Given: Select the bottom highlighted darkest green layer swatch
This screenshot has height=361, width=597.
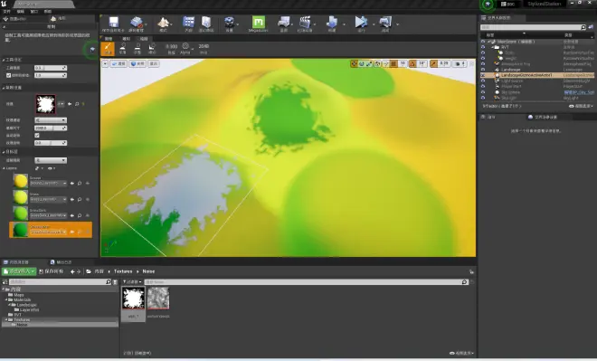Looking at the screenshot, I should 20,230.
